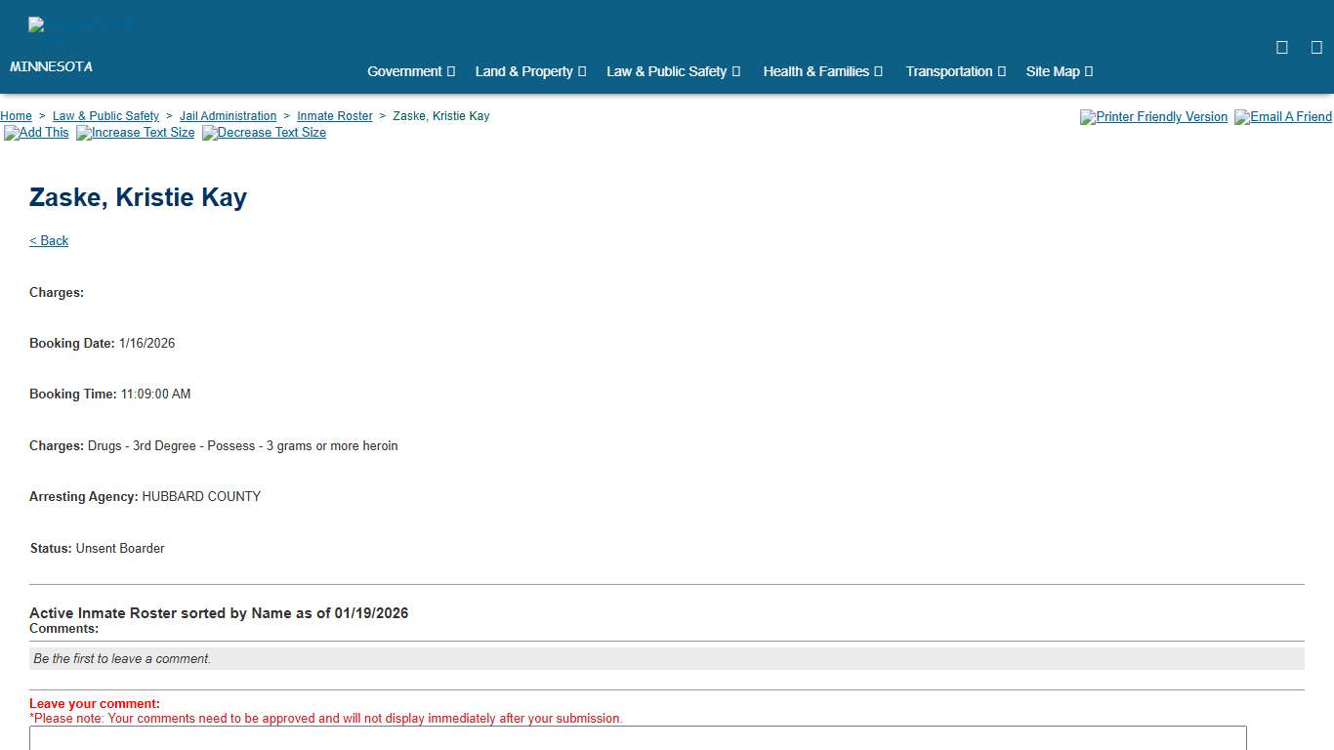Click the header icon left of the rightmost one

tap(1281, 47)
